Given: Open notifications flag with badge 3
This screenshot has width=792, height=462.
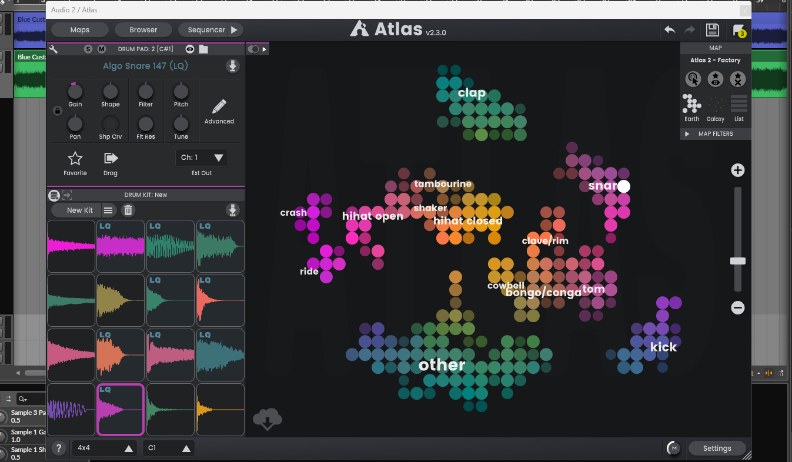Looking at the screenshot, I should point(738,31).
